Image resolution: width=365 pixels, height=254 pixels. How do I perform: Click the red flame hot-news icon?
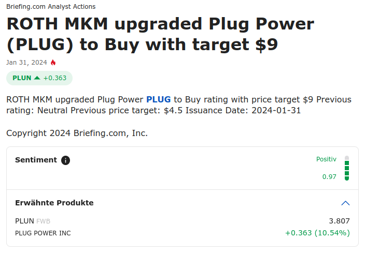pos(53,63)
